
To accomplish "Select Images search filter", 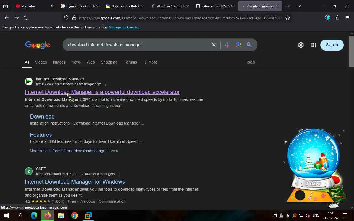I will tap(59, 62).
